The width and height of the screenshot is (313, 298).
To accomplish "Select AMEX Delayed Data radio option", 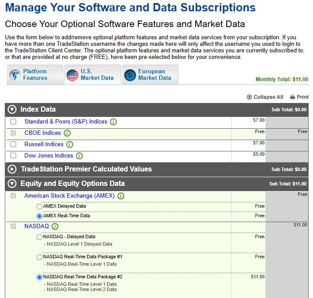I will 39,206.
